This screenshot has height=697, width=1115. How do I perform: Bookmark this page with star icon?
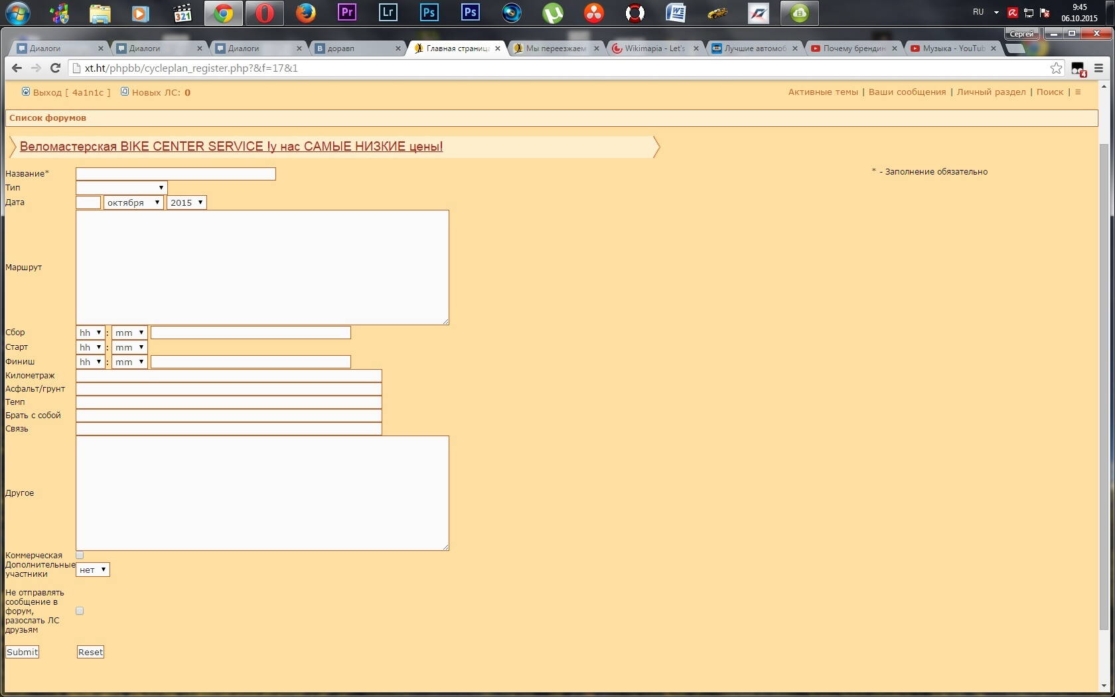point(1056,68)
